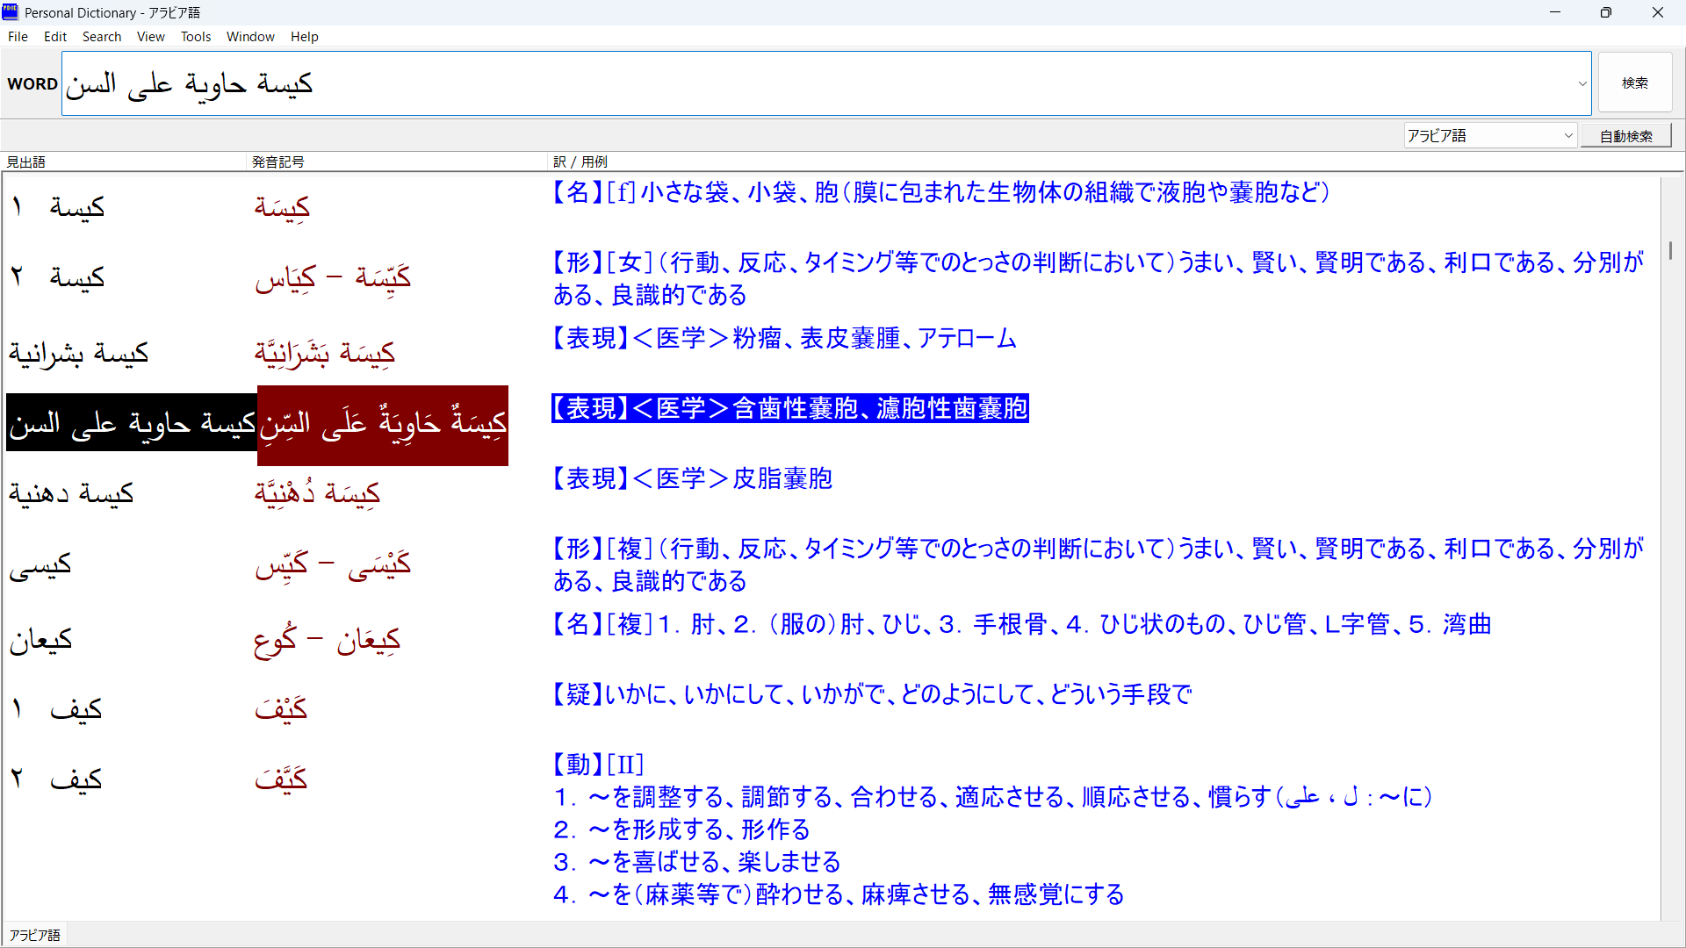Select the كيسة دهنية headword entry
The height and width of the screenshot is (948, 1686).
(72, 493)
